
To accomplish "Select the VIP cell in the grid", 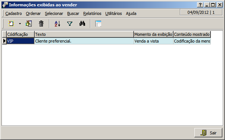I will click(21, 41).
